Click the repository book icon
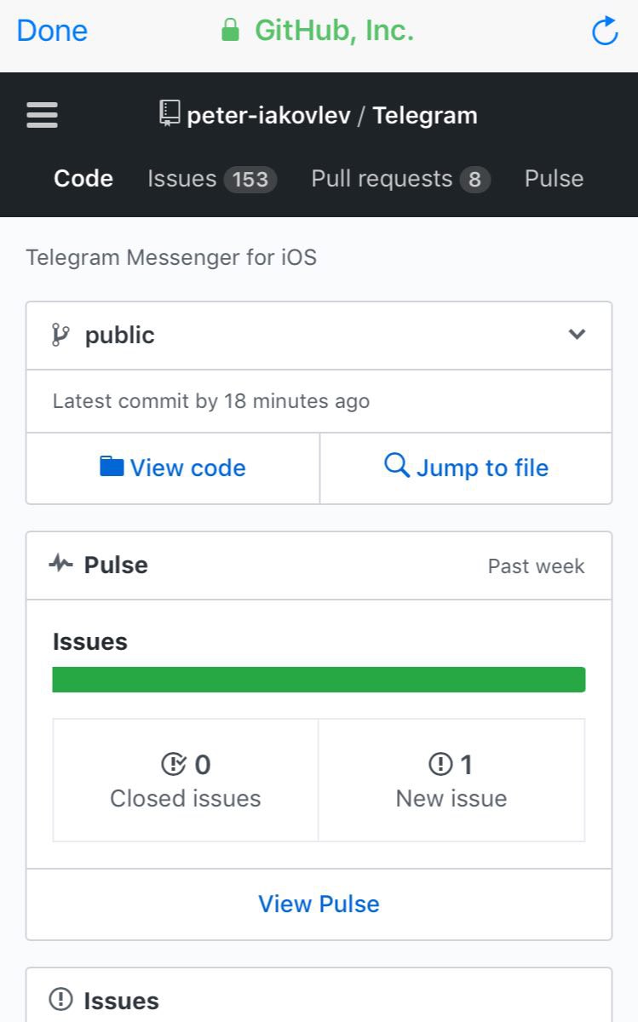The height and width of the screenshot is (1022, 638). tap(170, 113)
